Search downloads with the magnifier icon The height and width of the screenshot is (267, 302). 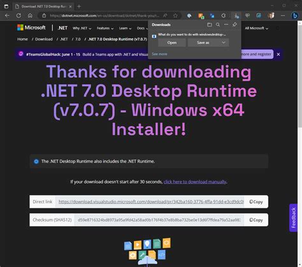click(x=218, y=25)
